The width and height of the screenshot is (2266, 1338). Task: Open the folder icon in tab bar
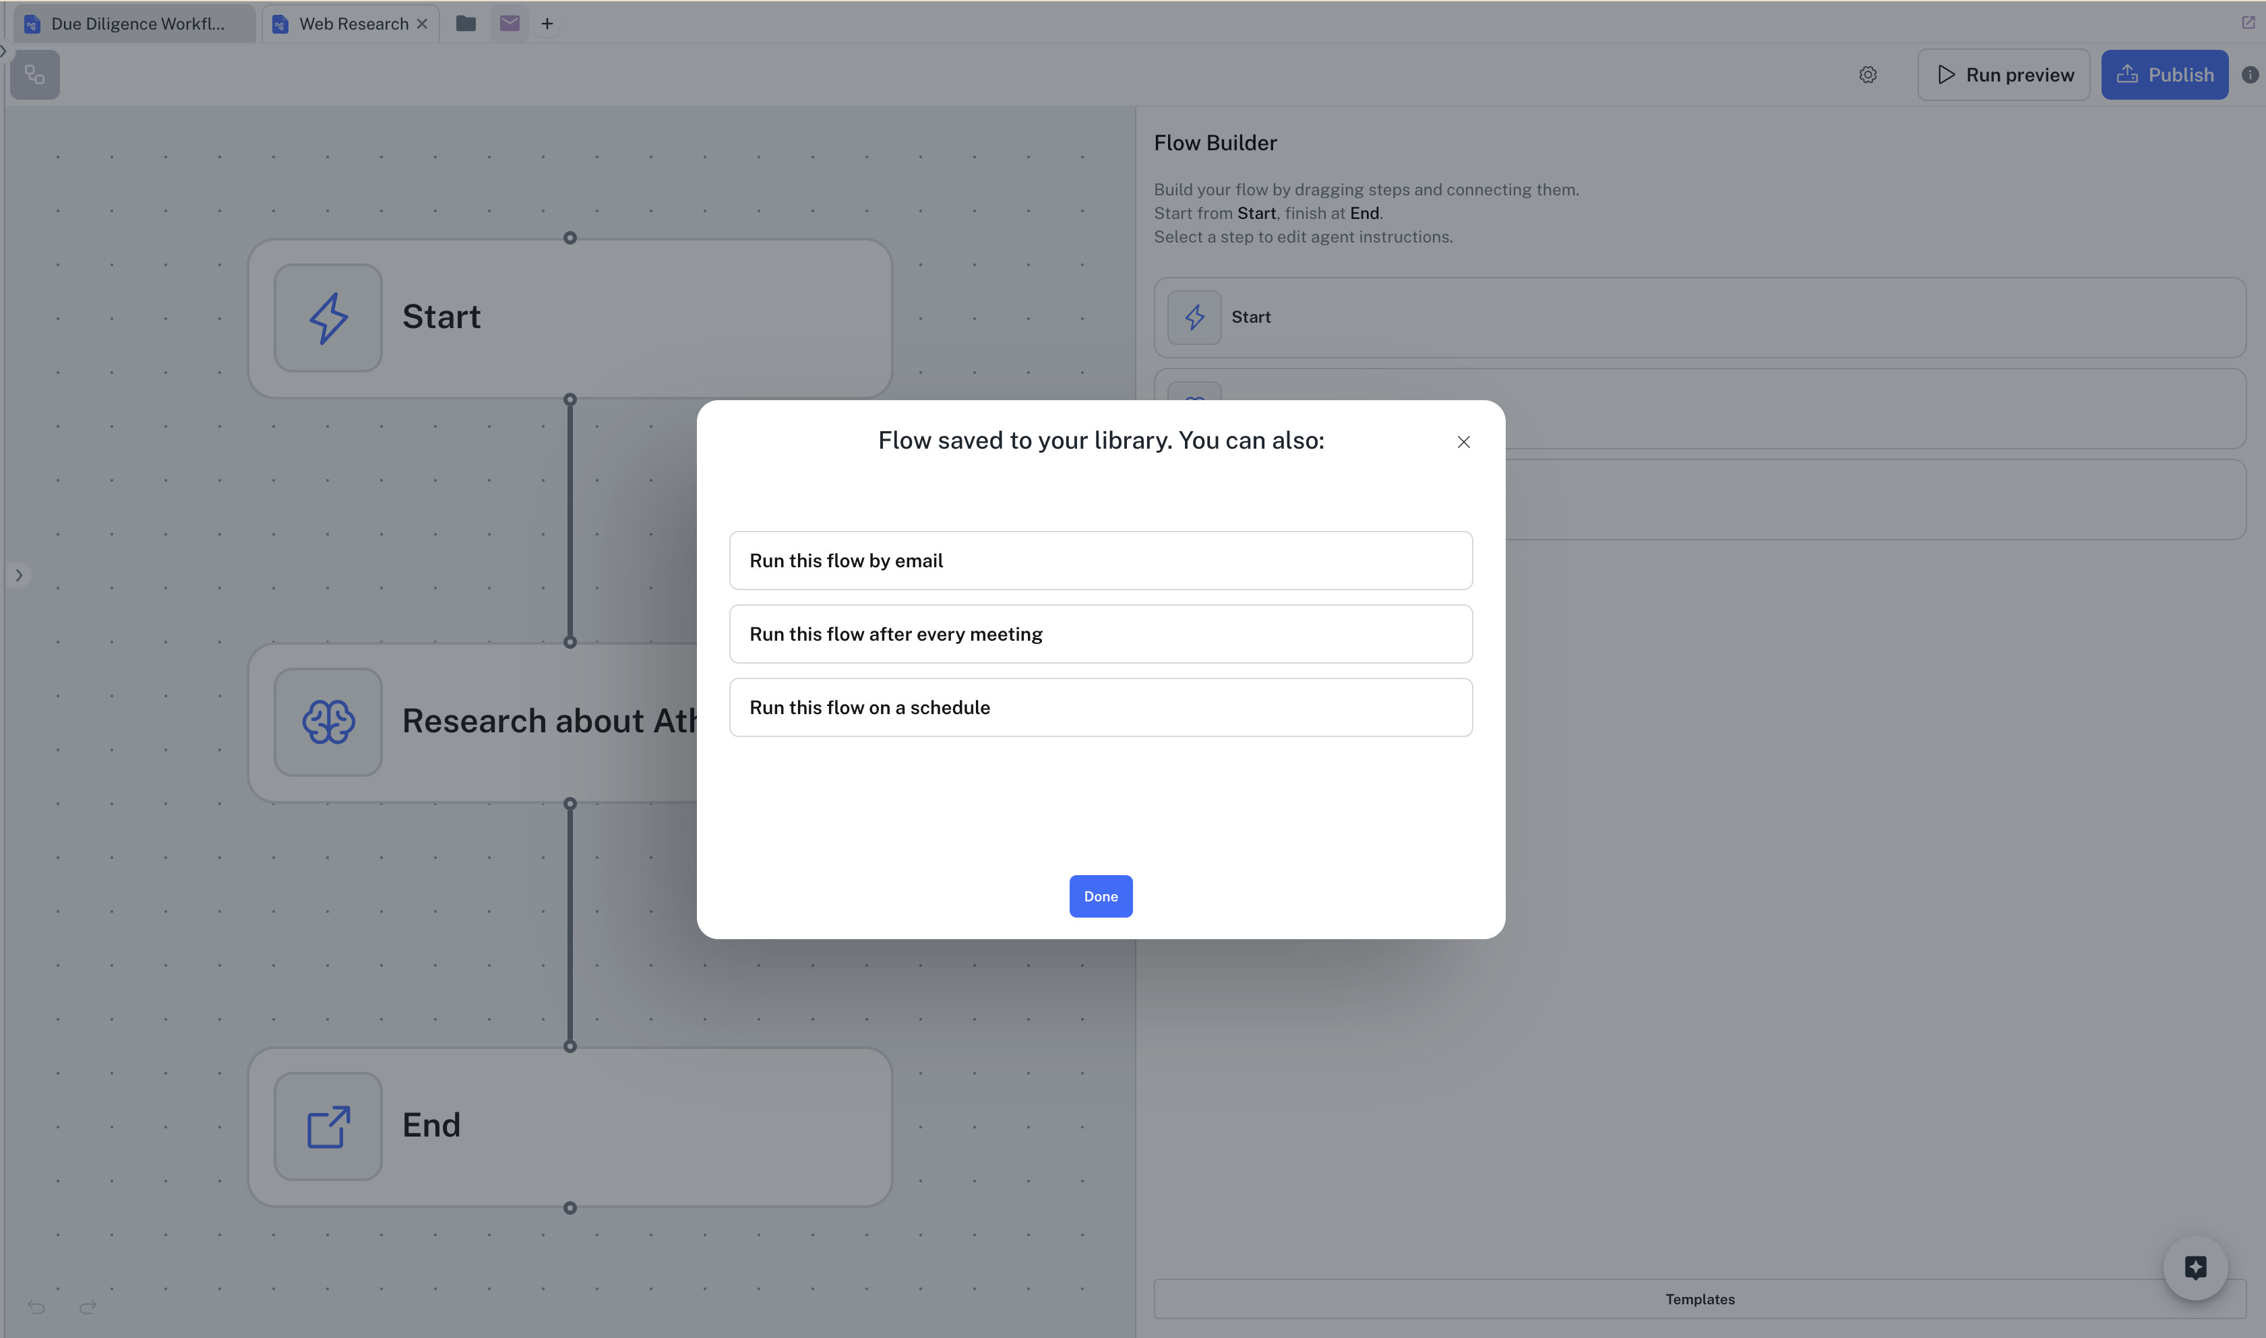point(465,24)
